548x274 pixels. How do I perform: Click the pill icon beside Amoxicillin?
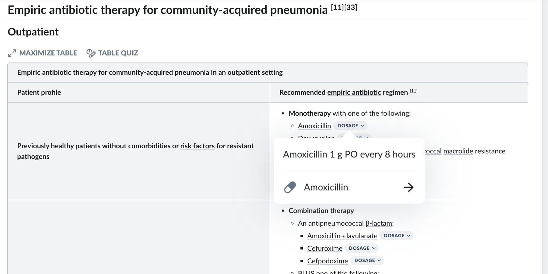[290, 187]
